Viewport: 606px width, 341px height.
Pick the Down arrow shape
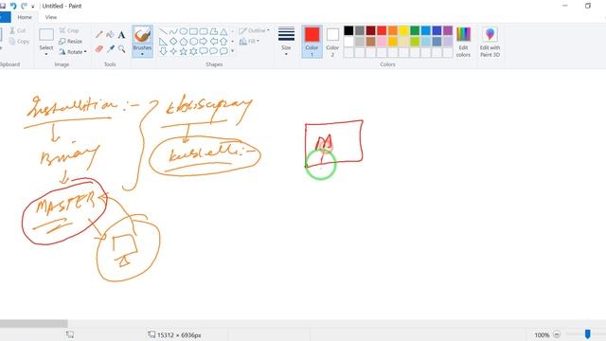164,51
